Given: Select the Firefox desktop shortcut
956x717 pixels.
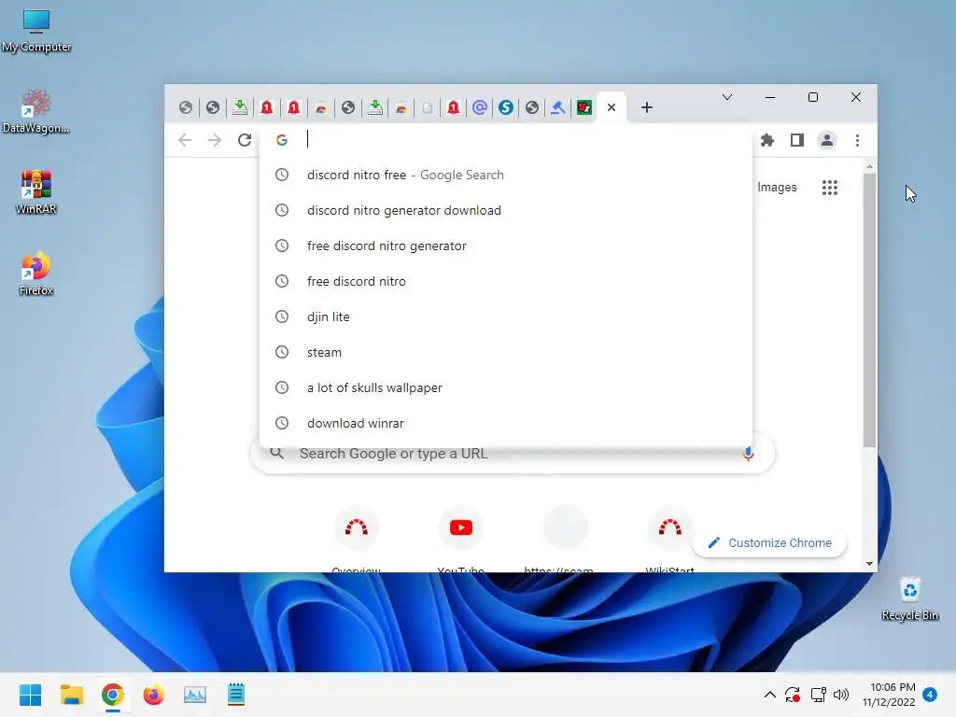Looking at the screenshot, I should point(36,274).
